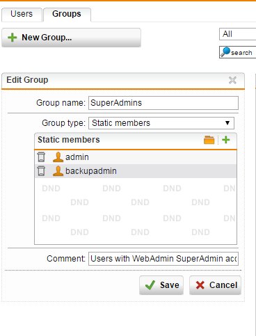Screen dimensions: 256x336
Task: Expand the All filter dropdown
Action: point(238,34)
